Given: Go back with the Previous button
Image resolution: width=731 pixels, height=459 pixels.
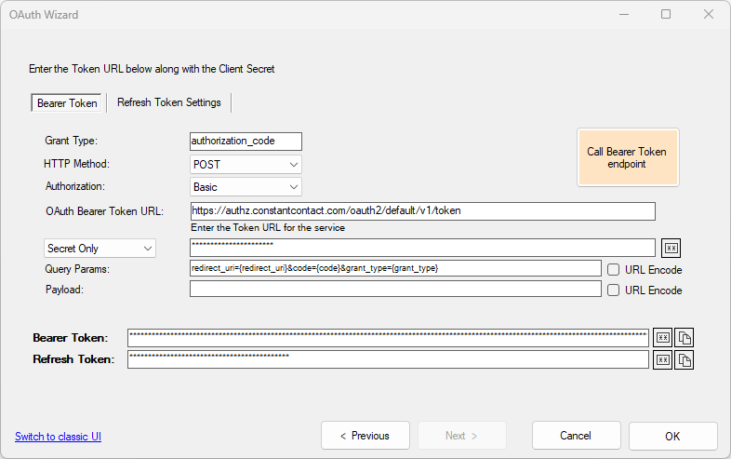Looking at the screenshot, I should 365,436.
